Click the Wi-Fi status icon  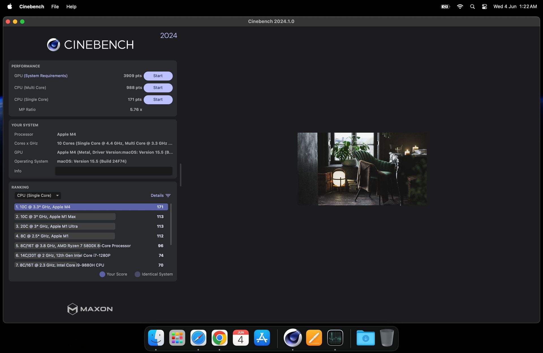tap(460, 7)
